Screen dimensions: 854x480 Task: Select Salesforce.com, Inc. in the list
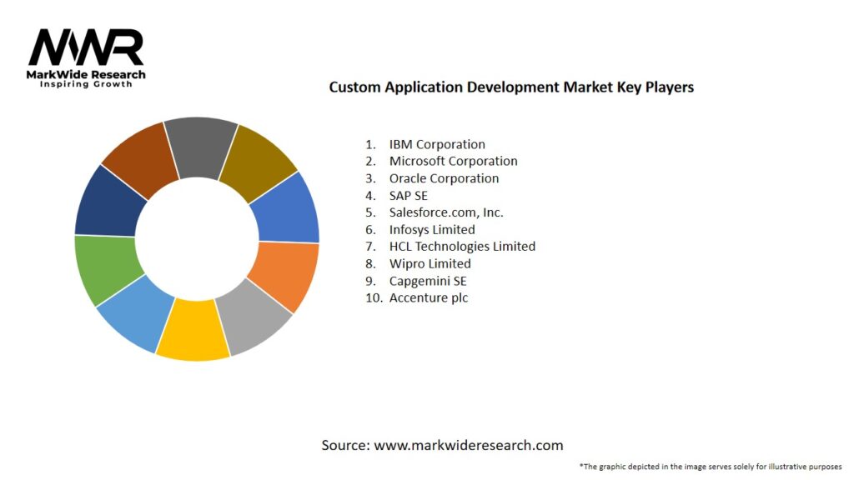pyautogui.click(x=446, y=212)
